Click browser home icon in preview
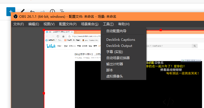204x108 pixels. pos(63,36)
